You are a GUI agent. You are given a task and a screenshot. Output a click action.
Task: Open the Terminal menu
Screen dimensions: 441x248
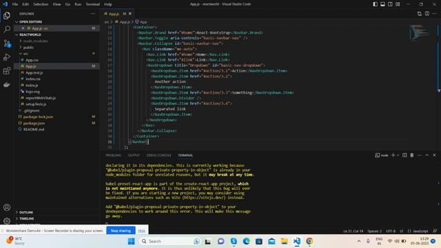point(92,4)
